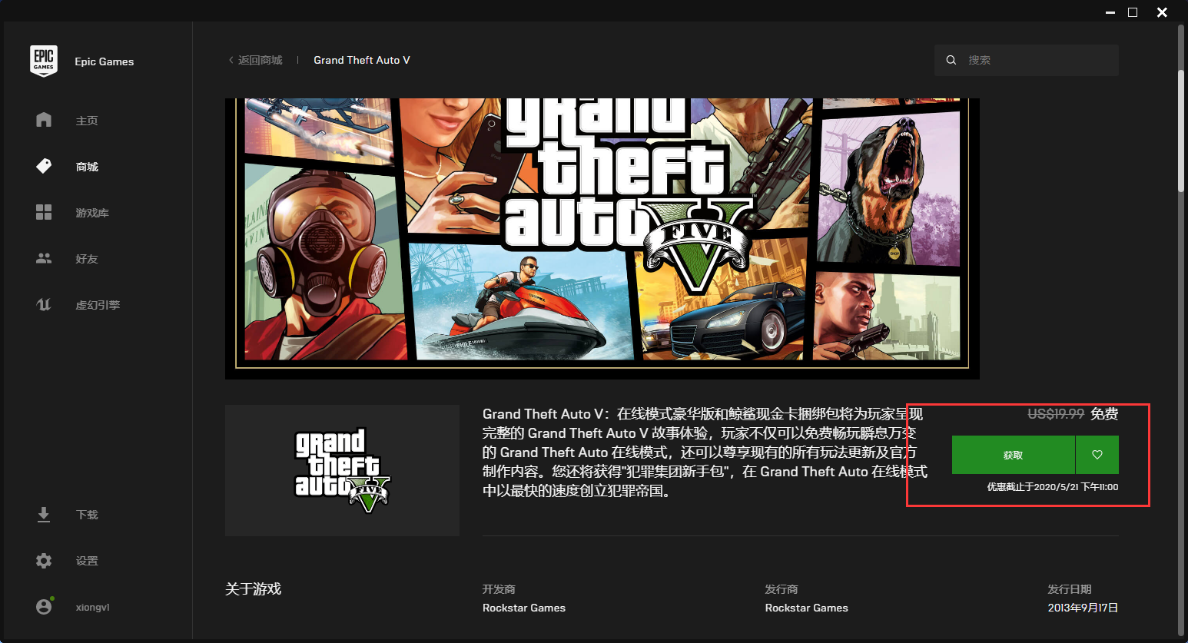Open Unreal Engine from sidebar icon
Image resolution: width=1188 pixels, height=643 pixels.
[x=44, y=304]
